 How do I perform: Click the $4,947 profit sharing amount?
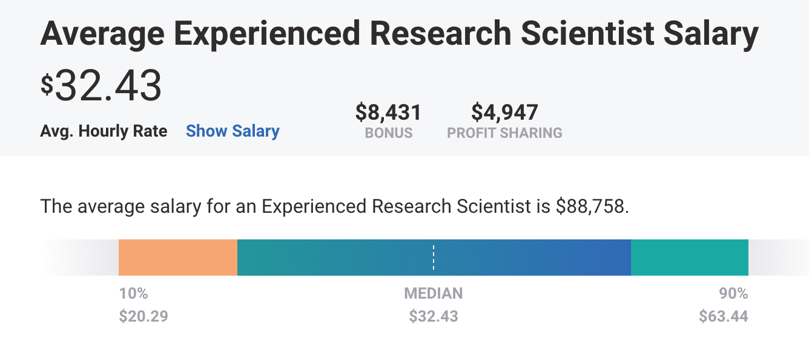tap(504, 112)
